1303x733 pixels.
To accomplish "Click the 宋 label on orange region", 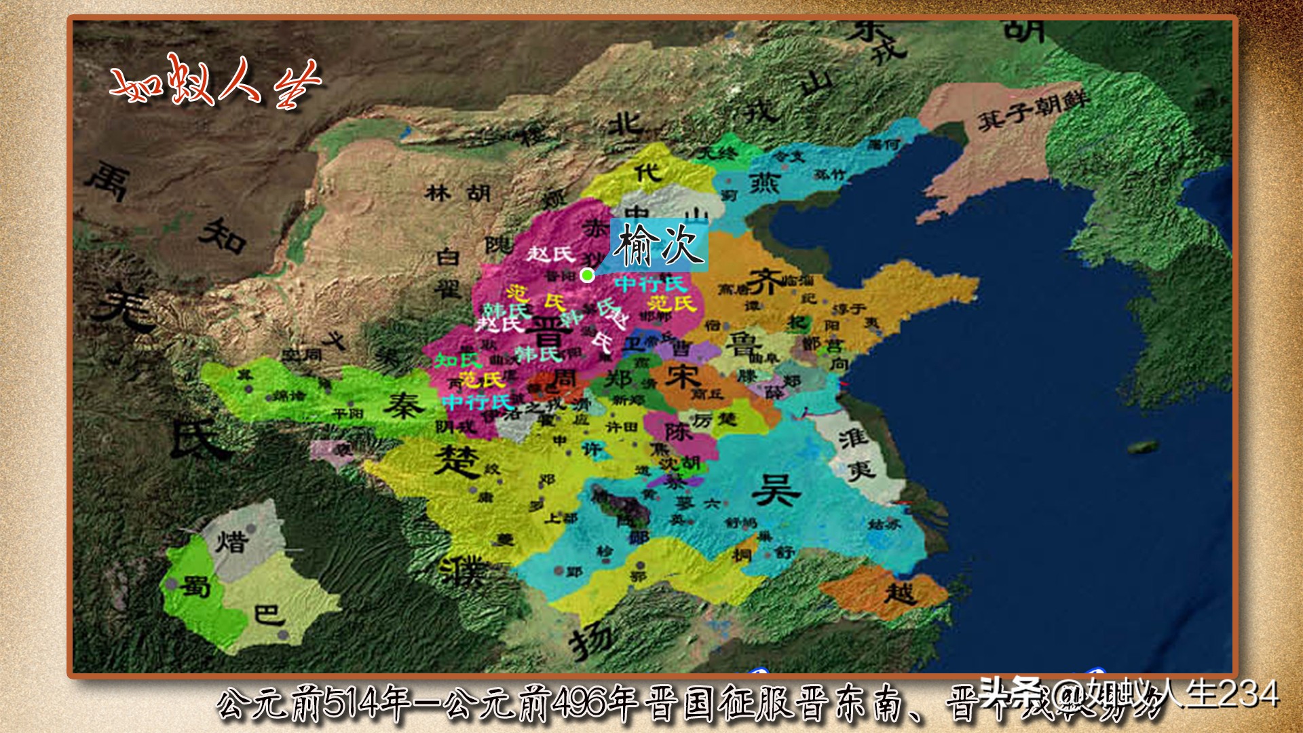I will [x=682, y=377].
